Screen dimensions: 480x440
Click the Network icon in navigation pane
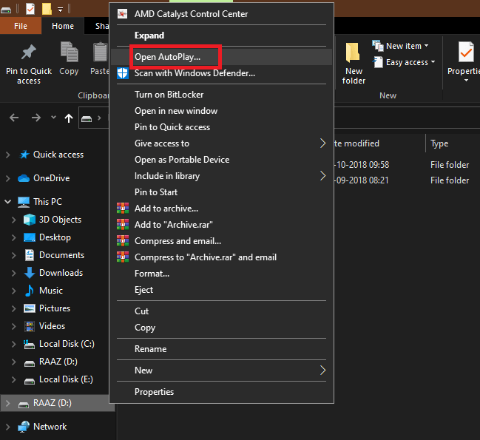[x=24, y=427]
